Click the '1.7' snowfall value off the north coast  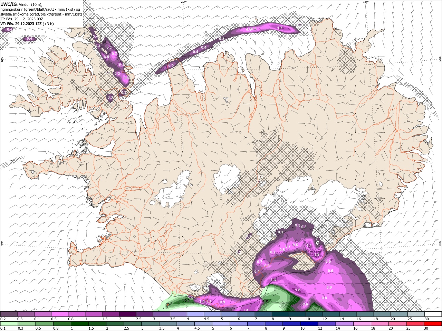pyautogui.click(x=280, y=28)
